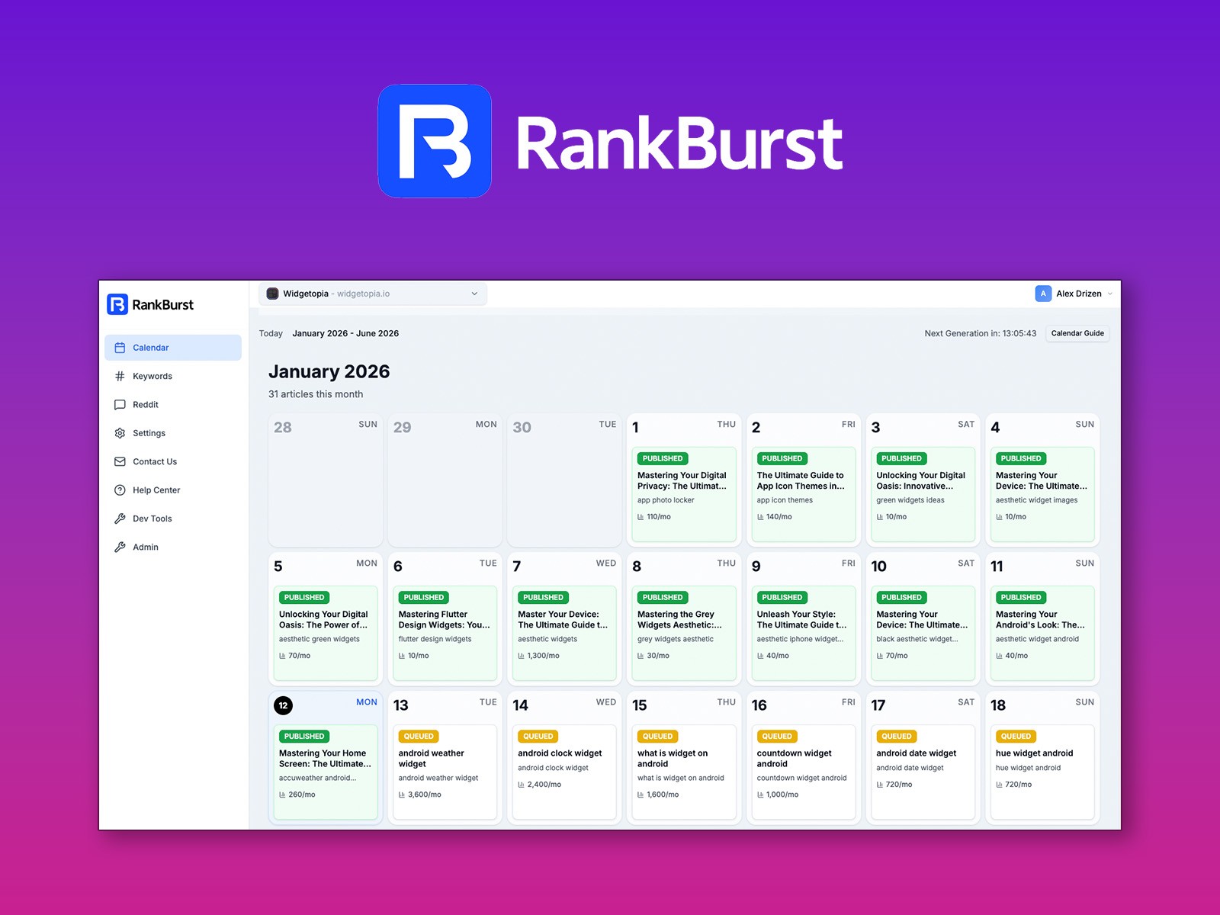Screen dimensions: 1220x915
Task: Select the Calendar icon in the sidebar
Action: [120, 347]
